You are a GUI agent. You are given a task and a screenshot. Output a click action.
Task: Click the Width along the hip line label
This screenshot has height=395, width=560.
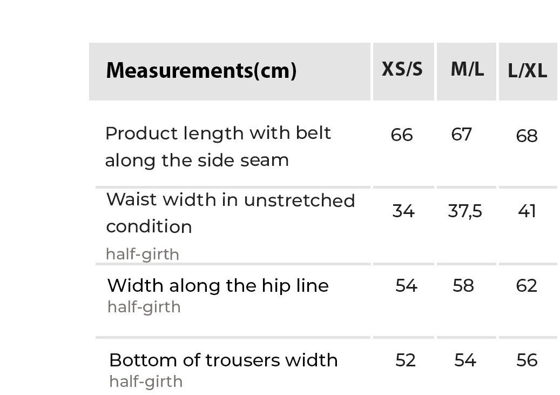click(218, 285)
